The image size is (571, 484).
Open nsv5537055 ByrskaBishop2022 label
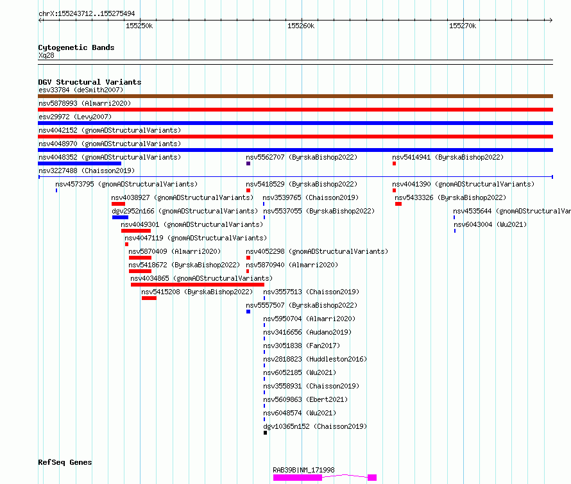tap(319, 211)
